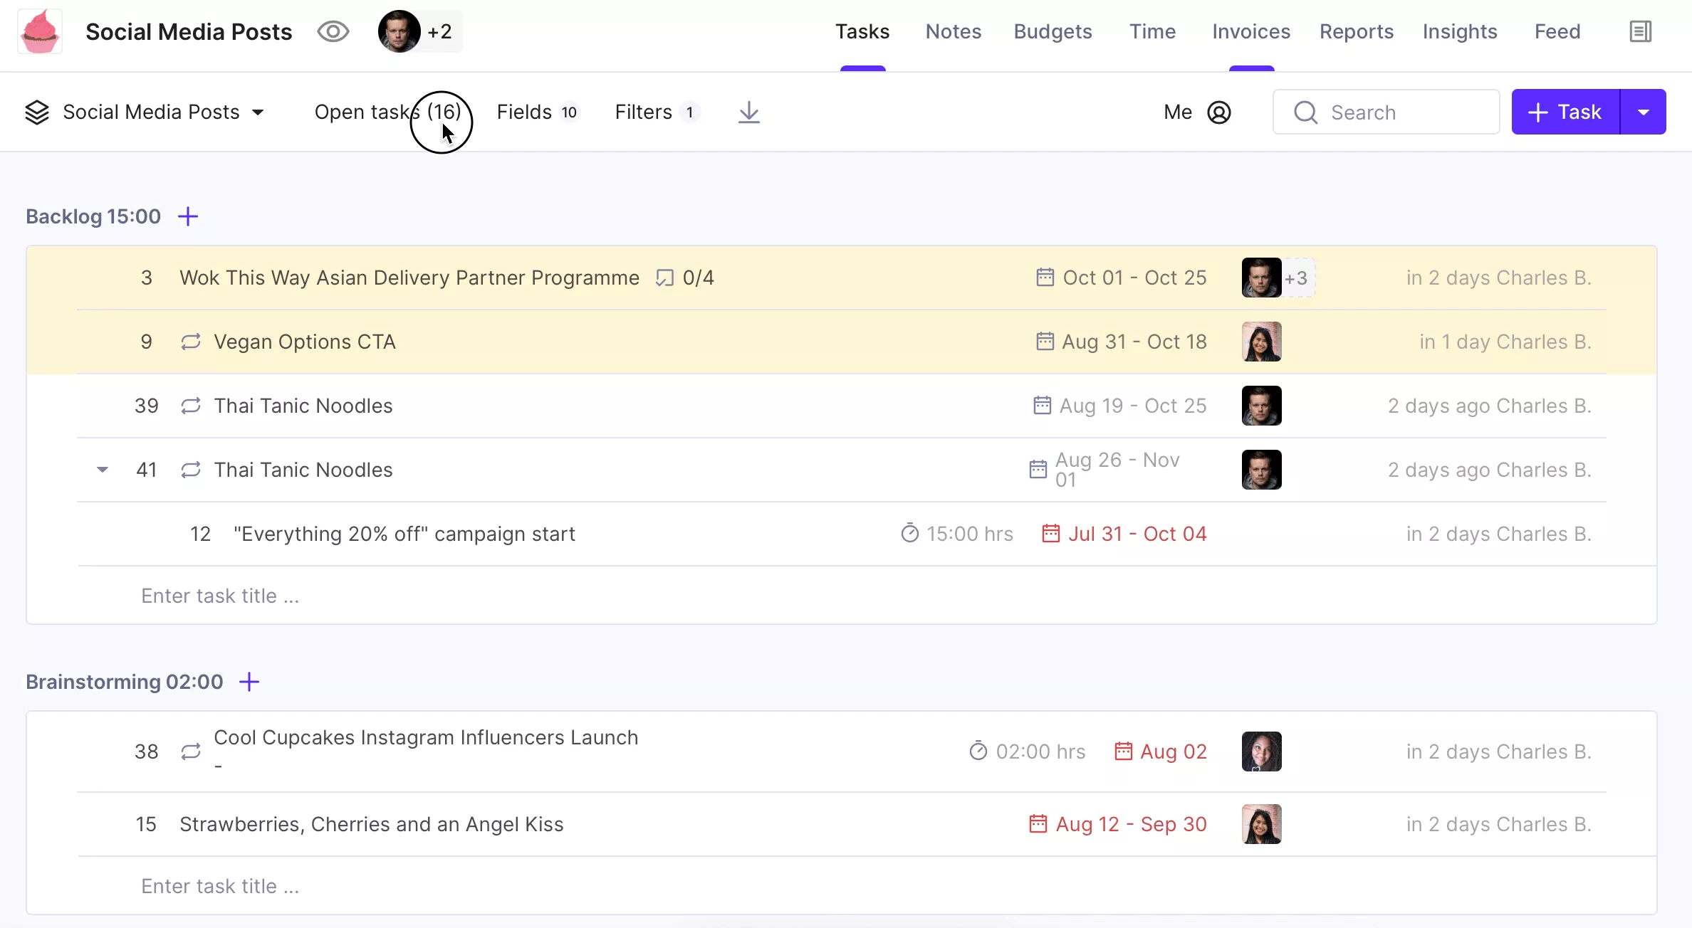
Task: Open the Invoices tab
Action: tap(1251, 31)
